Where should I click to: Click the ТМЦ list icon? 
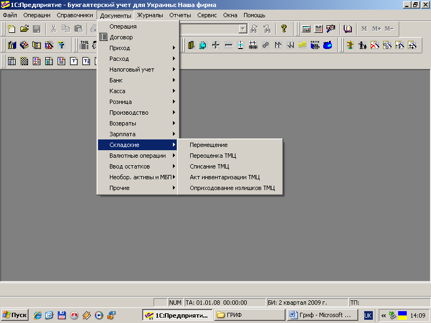[84, 45]
